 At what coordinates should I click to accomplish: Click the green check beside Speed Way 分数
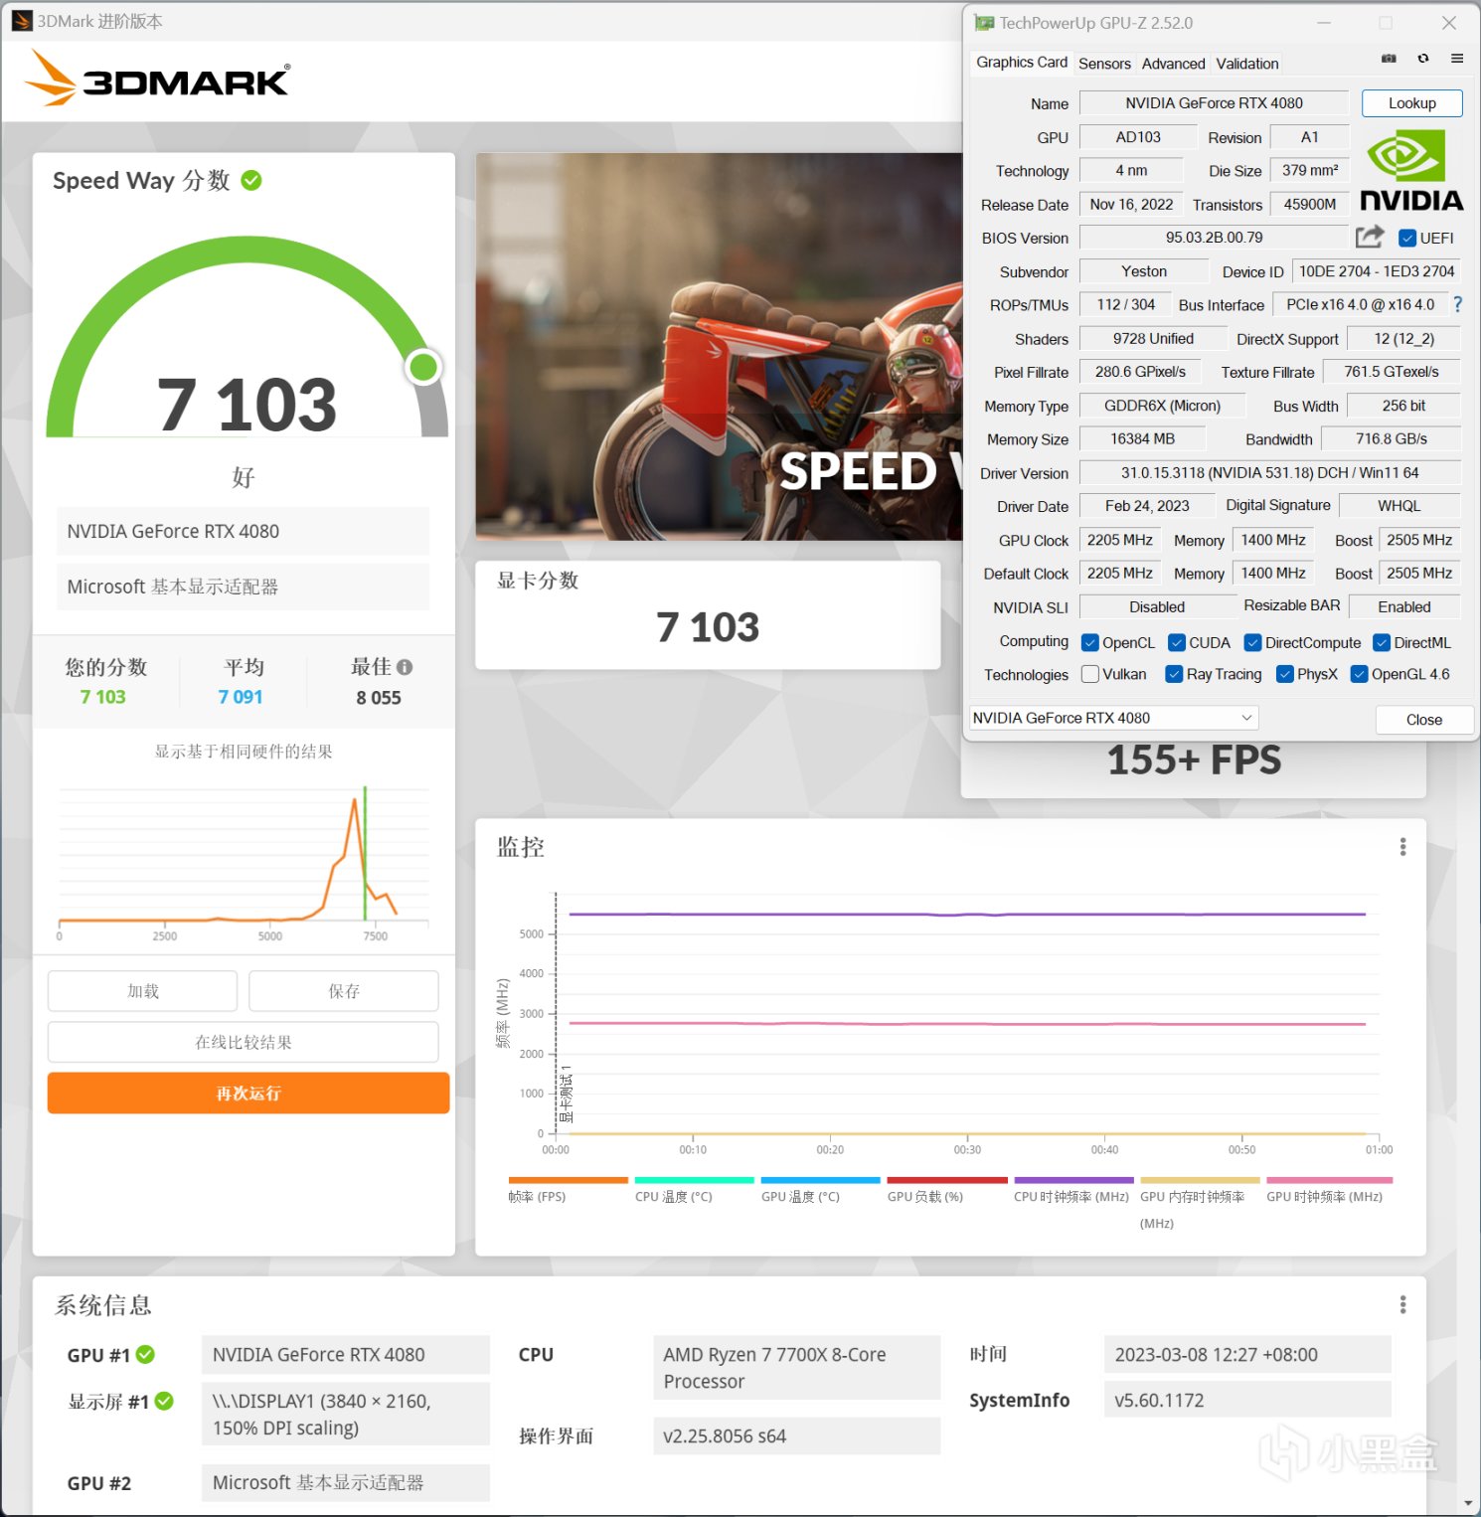(251, 180)
